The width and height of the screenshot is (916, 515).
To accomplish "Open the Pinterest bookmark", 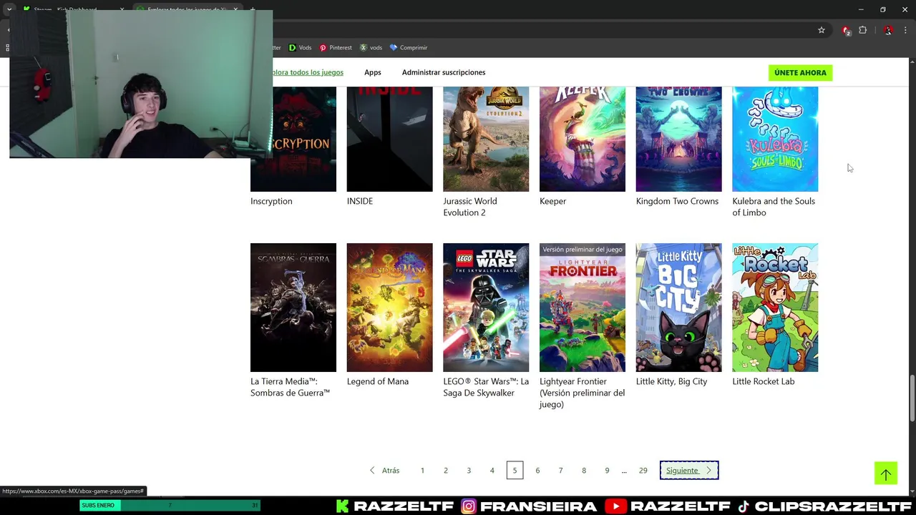I will click(x=336, y=47).
